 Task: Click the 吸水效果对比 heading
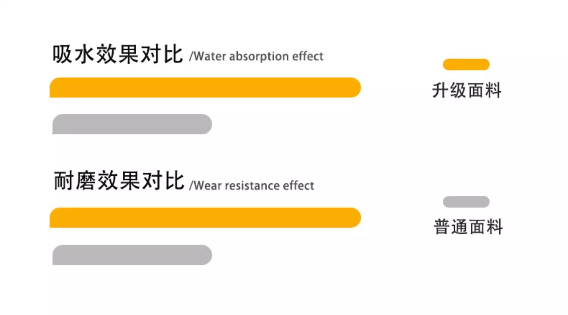tap(118, 54)
